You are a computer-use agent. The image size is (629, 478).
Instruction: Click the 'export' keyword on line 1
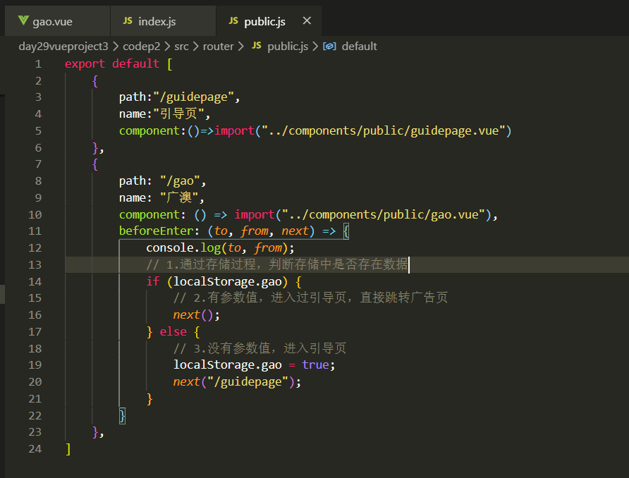[85, 63]
